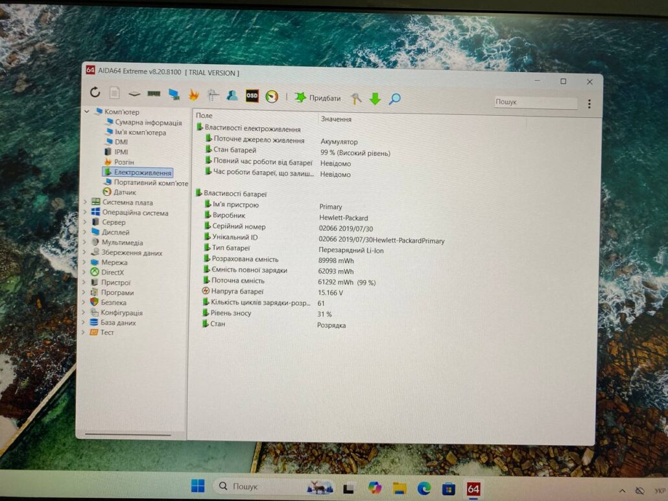
Task: Click the green driver updates arrow icon
Action: click(375, 99)
